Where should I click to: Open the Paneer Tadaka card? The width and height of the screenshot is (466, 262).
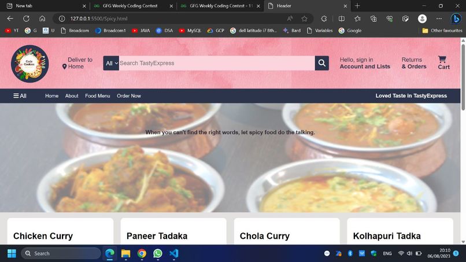click(173, 231)
